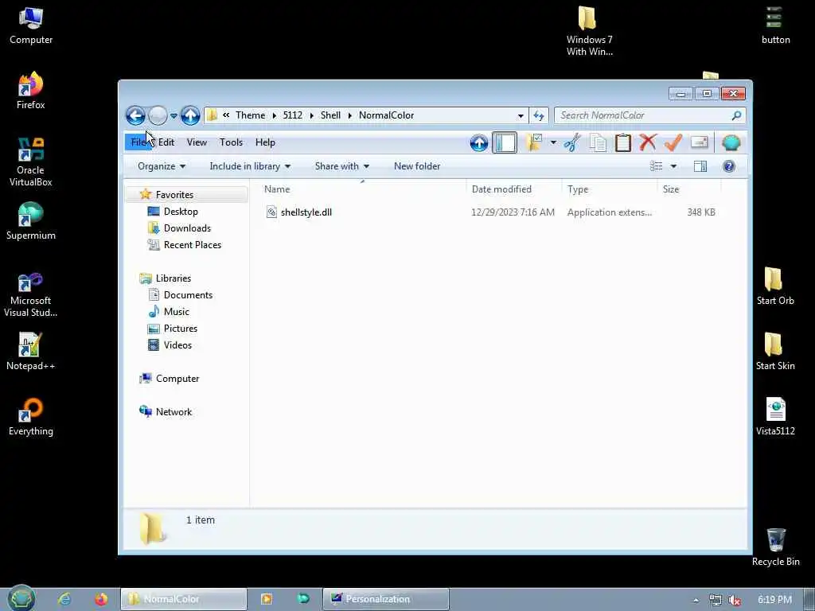This screenshot has width=815, height=611.
Task: Toggle the navigation pane toolbar button
Action: point(504,143)
